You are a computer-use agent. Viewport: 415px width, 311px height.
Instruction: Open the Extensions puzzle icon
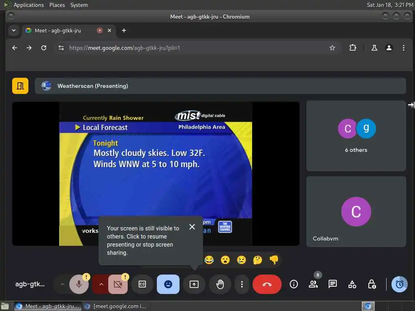pos(353,48)
